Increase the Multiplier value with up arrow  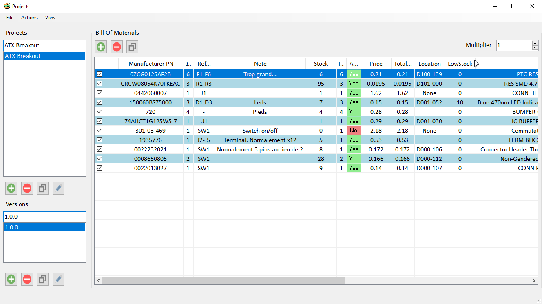pyautogui.click(x=535, y=43)
